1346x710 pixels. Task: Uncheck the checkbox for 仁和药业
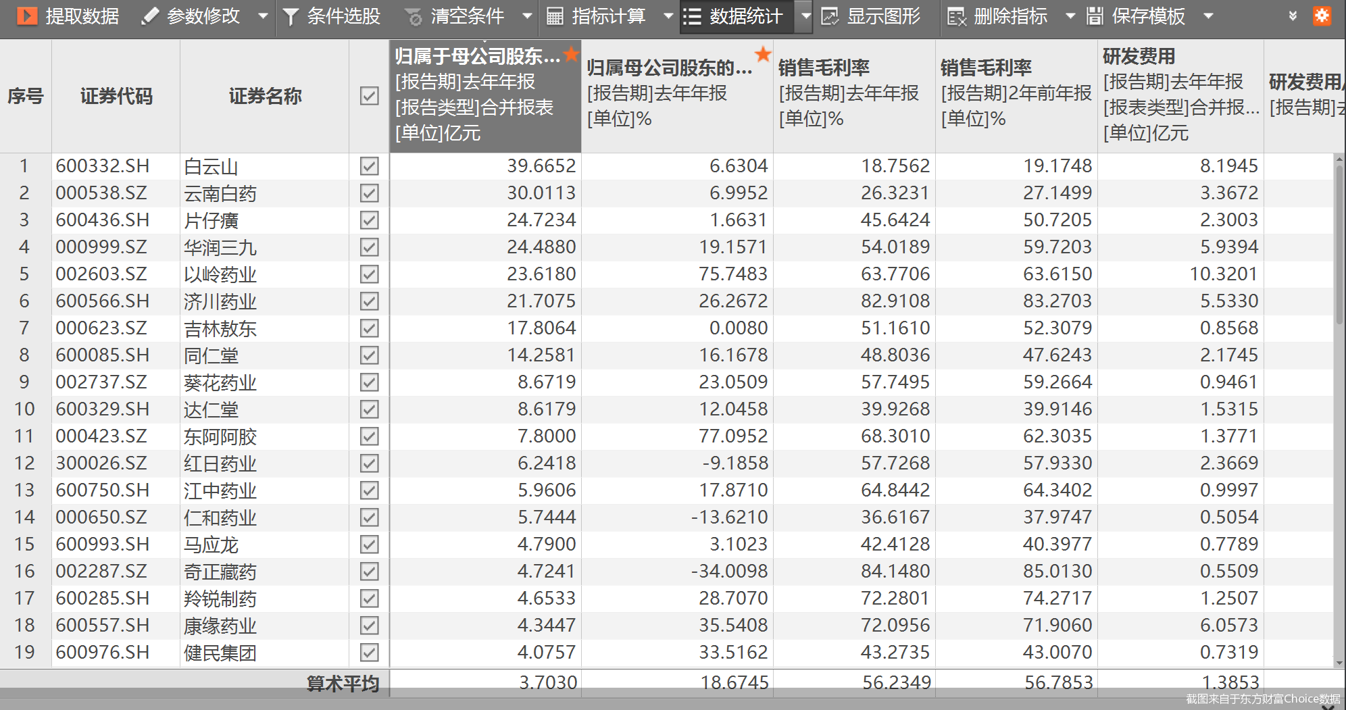click(369, 517)
